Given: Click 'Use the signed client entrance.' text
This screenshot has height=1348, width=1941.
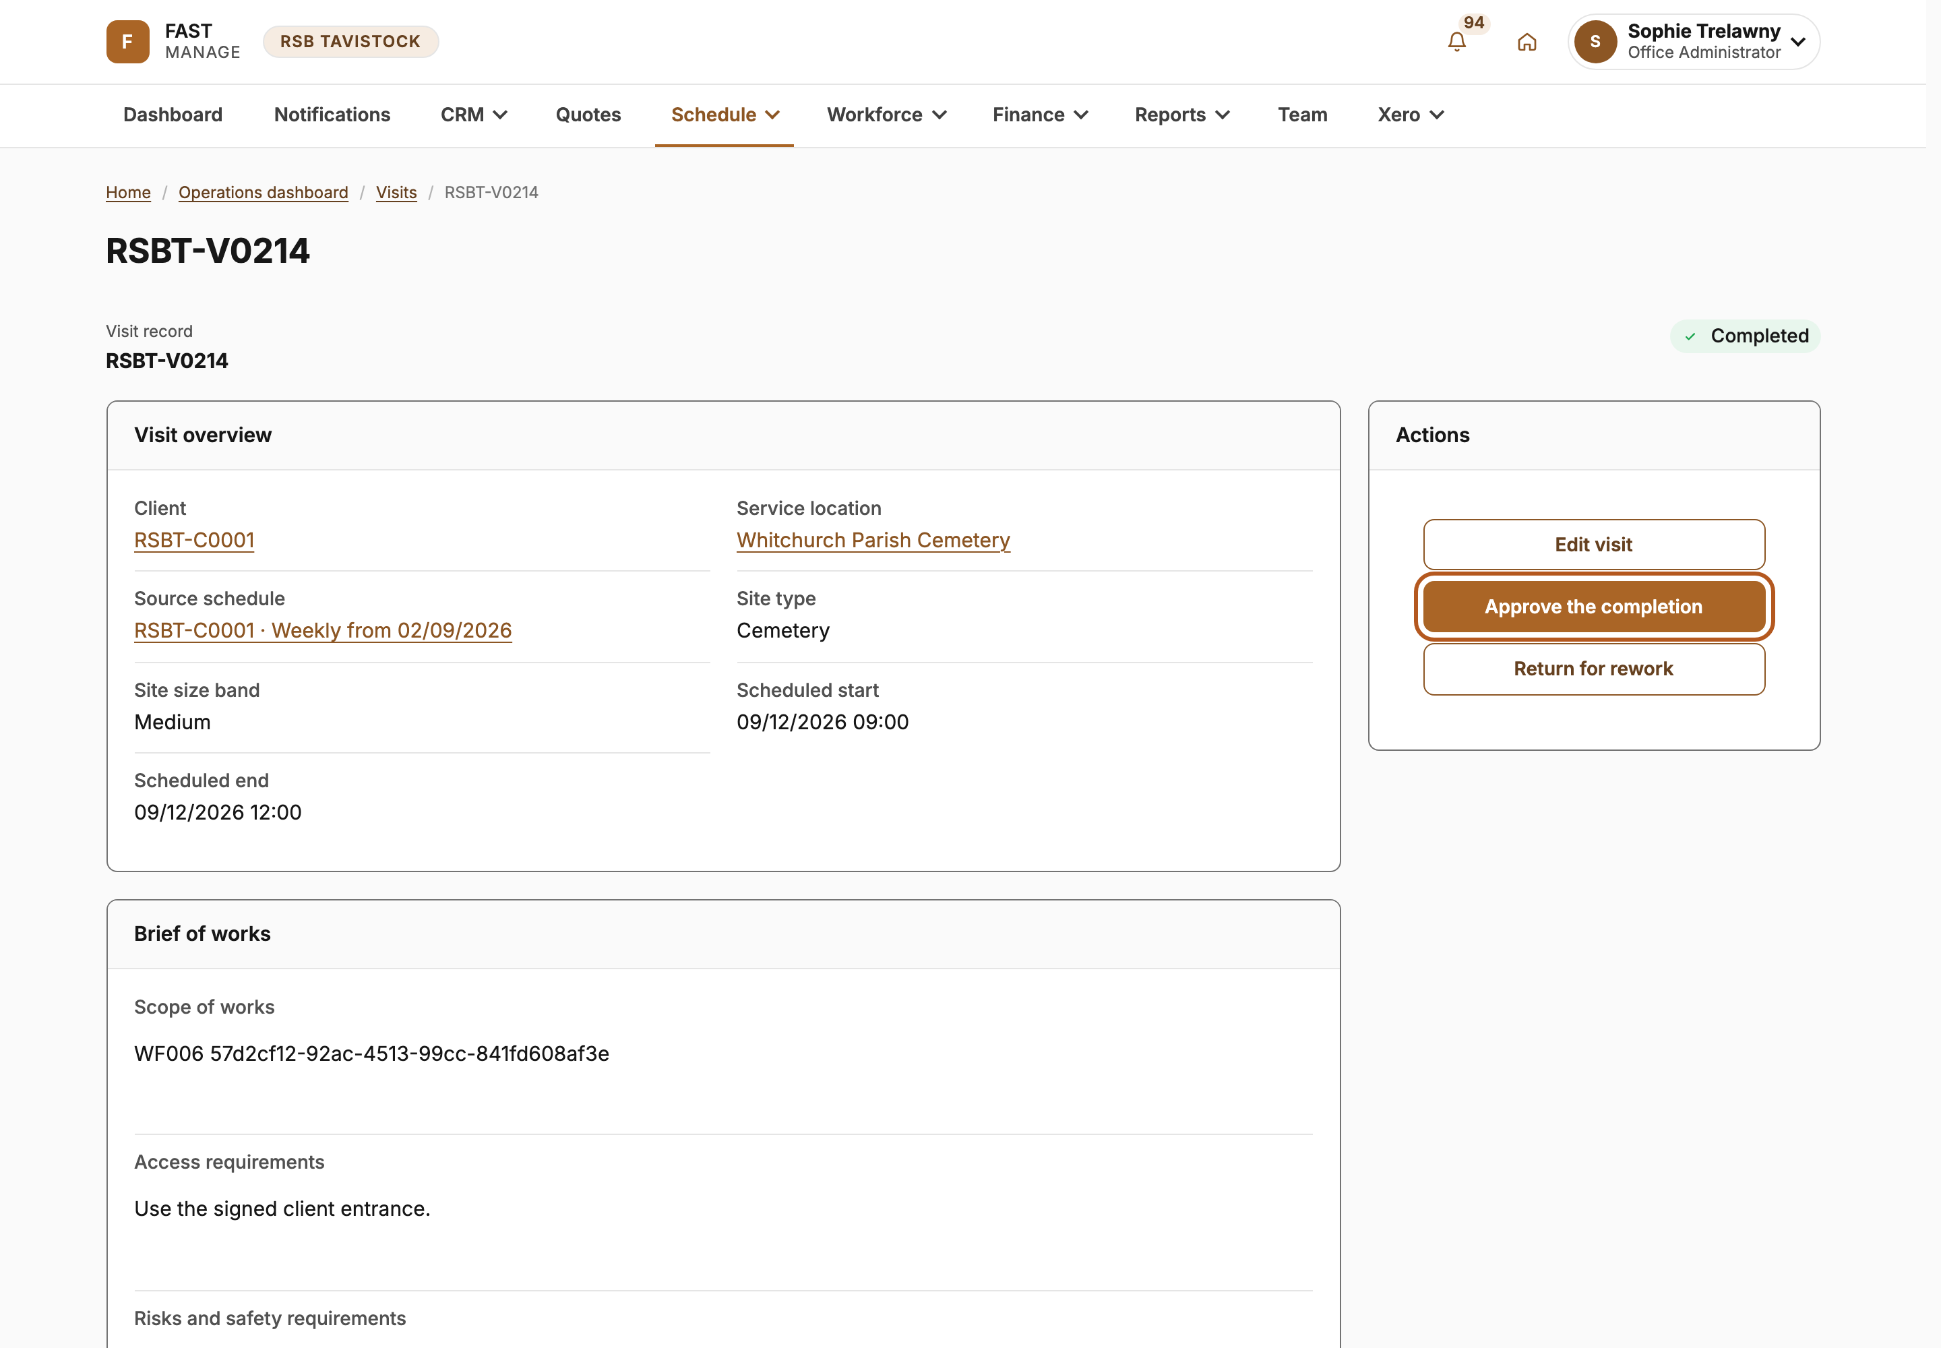Looking at the screenshot, I should 282,1209.
